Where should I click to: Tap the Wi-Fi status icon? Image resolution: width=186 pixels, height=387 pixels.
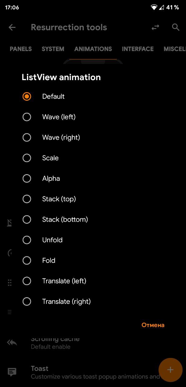(154, 7)
